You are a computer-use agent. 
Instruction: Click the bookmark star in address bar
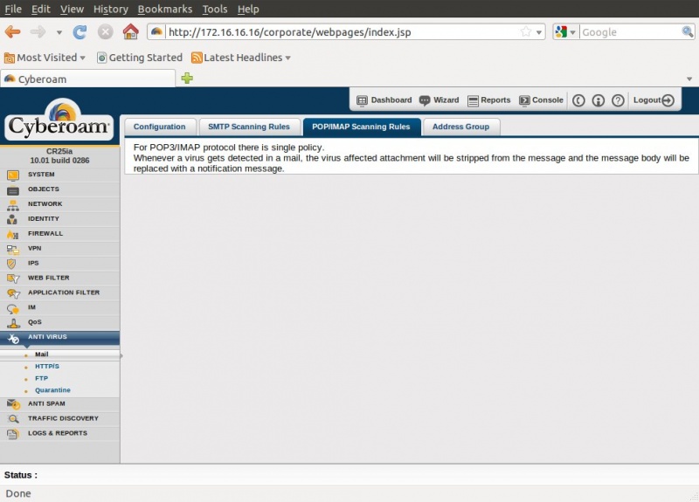tap(526, 31)
